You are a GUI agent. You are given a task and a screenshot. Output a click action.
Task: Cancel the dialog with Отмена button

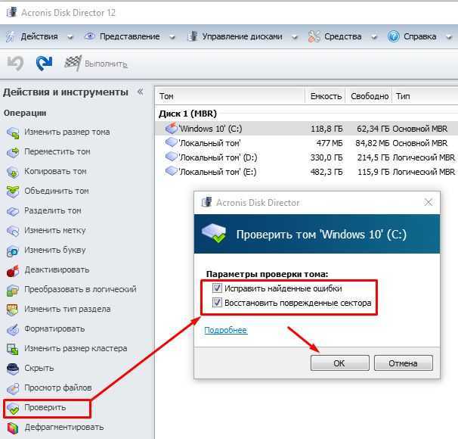(403, 363)
